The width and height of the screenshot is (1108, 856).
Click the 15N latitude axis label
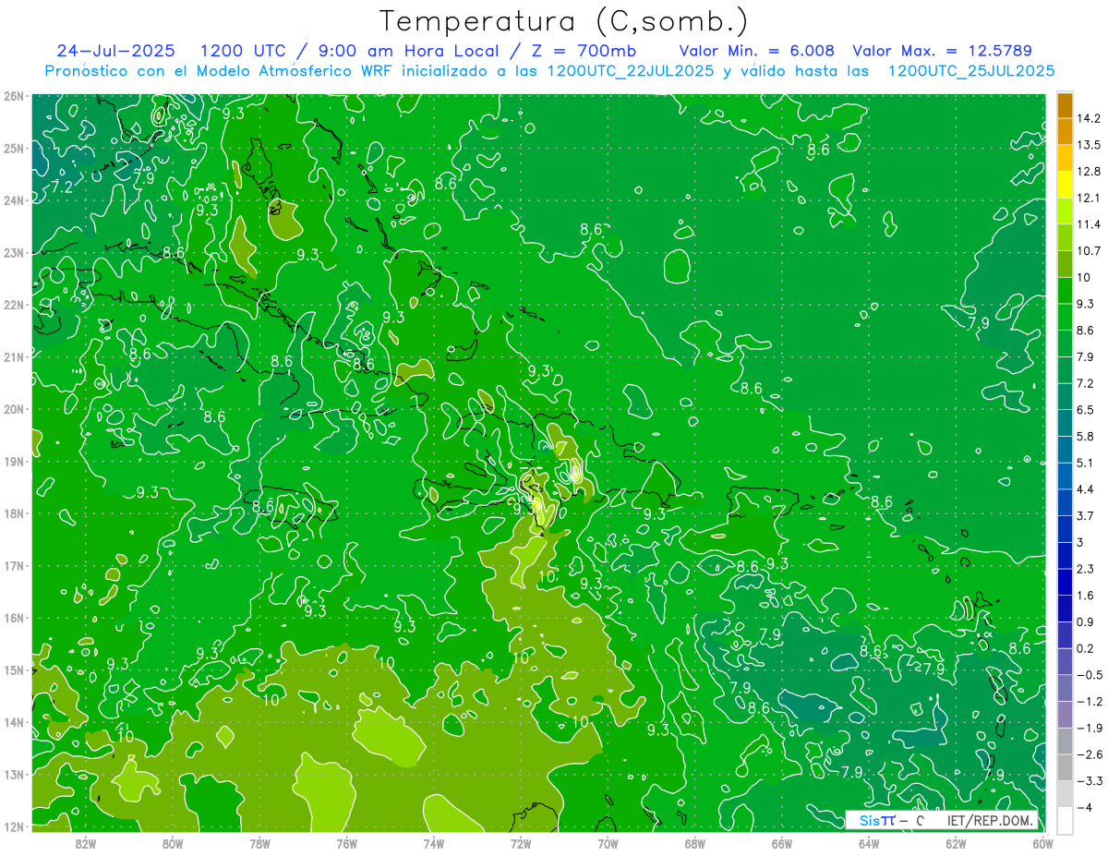click(x=14, y=669)
